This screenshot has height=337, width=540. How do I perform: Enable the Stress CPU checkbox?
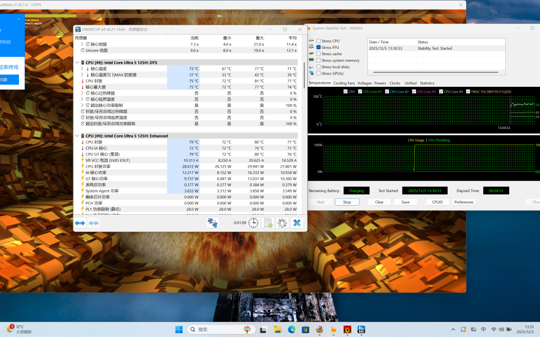tap(319, 41)
